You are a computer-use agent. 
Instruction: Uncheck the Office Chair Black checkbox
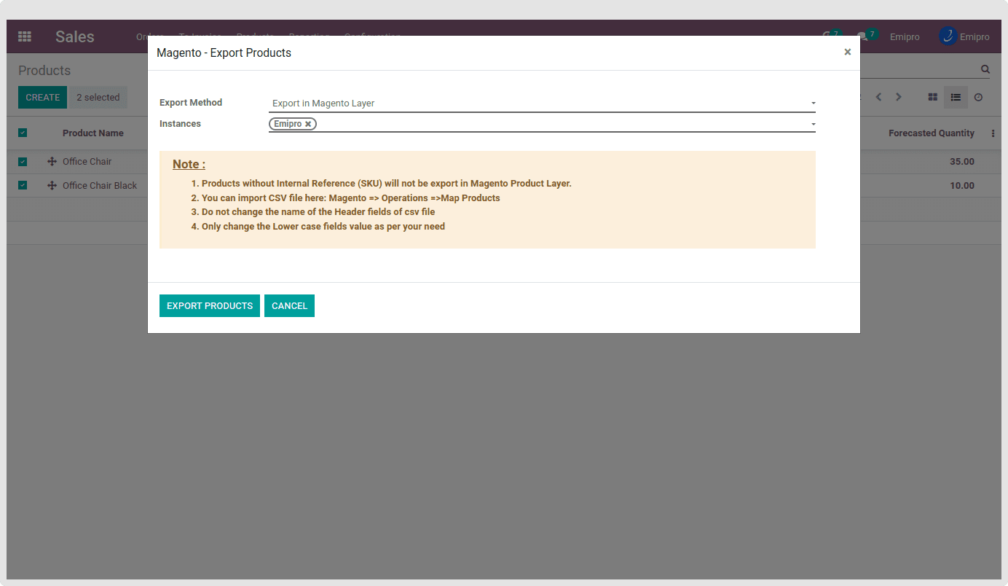23,185
